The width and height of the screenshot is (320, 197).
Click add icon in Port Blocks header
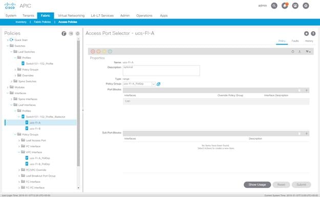pyautogui.click(x=306, y=91)
